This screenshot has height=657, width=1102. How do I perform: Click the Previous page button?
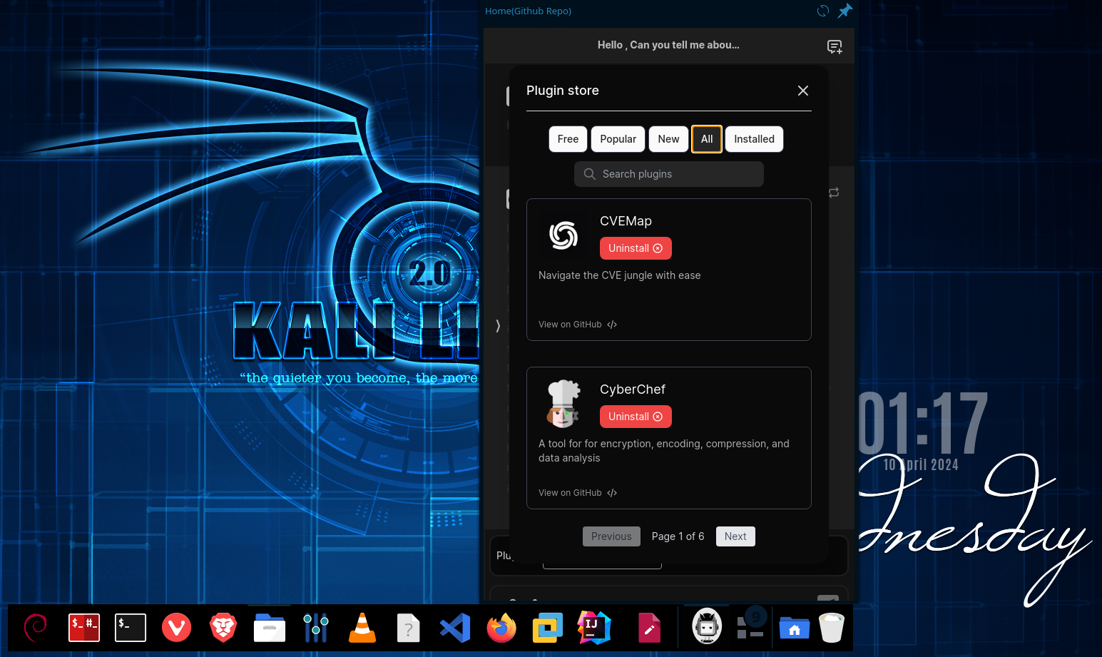(611, 536)
